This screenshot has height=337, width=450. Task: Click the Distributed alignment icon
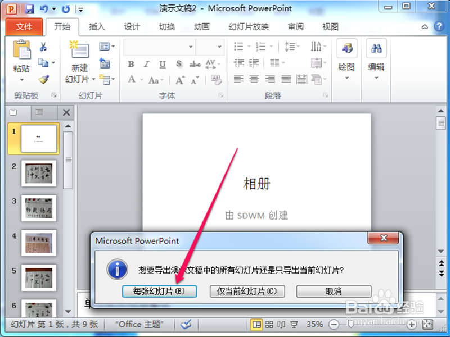301,79
